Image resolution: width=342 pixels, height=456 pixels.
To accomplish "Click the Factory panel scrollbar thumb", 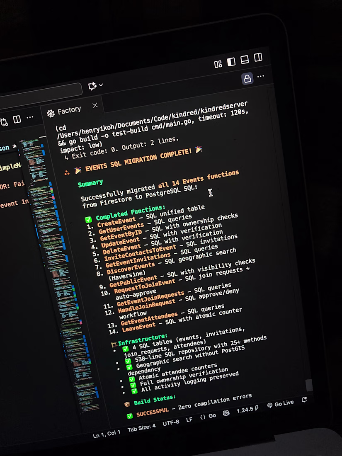I will tap(309, 386).
